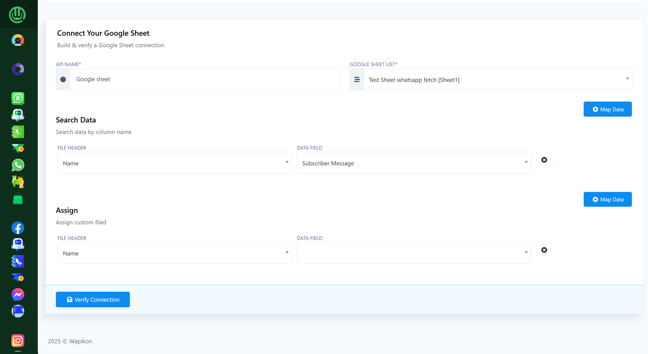The height and width of the screenshot is (354, 648).
Task: Open the green shopping bag icon
Action: tap(18, 199)
